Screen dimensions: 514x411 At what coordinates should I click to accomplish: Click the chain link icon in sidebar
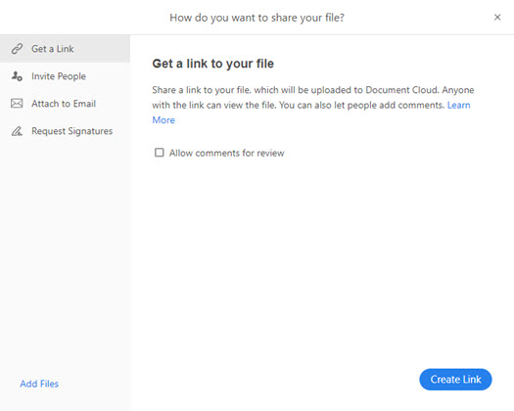point(17,49)
